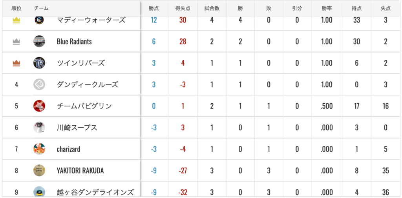The width and height of the screenshot is (402, 198).
Task: Click the ツインリバーズ TR logo
Action: click(x=39, y=63)
